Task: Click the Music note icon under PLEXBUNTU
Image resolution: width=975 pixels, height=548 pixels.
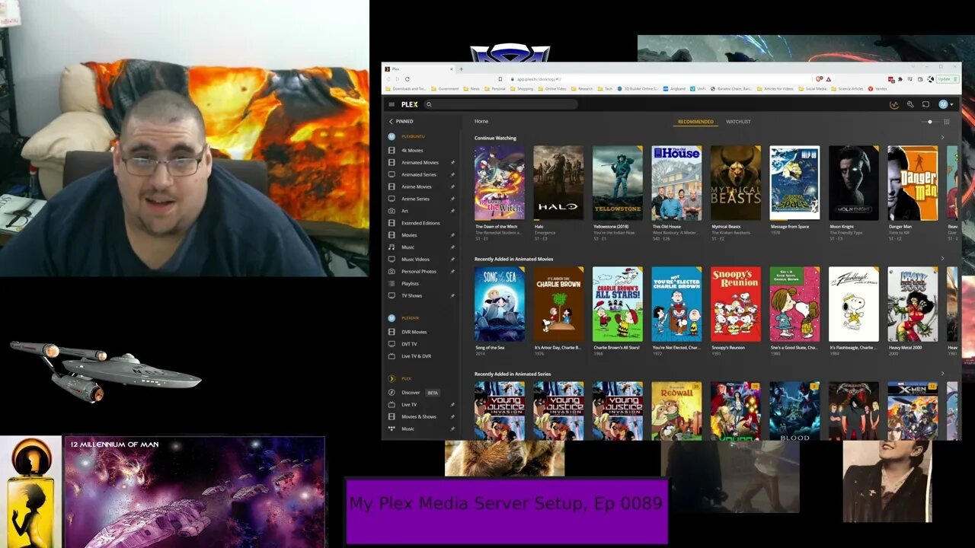Action: pos(392,247)
